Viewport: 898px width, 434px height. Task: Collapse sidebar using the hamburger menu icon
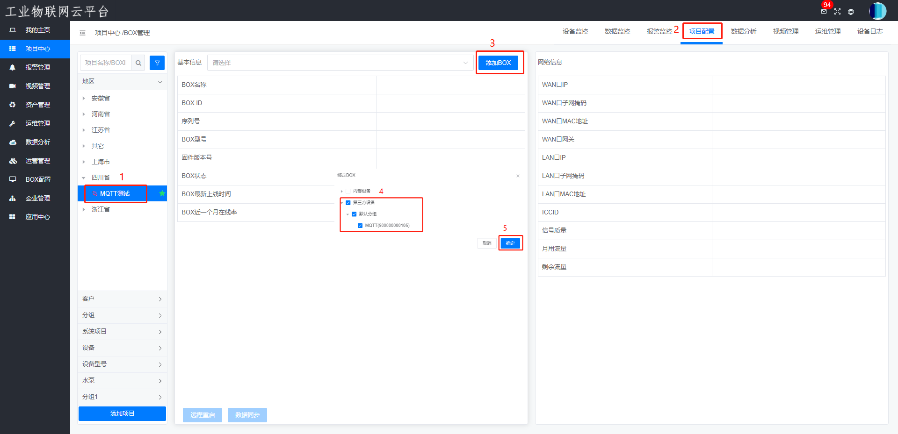pyautogui.click(x=82, y=33)
